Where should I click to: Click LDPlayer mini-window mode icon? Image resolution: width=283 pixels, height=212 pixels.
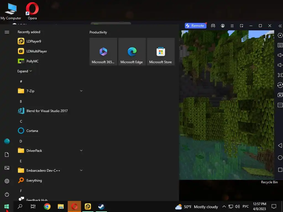[242, 26]
